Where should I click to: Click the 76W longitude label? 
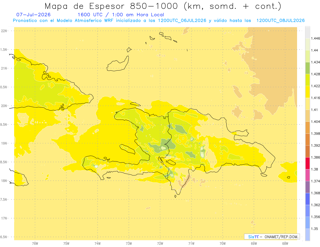click(35, 243)
